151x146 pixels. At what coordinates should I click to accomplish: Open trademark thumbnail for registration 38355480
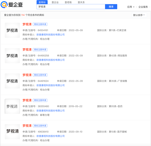click(x=12, y=106)
